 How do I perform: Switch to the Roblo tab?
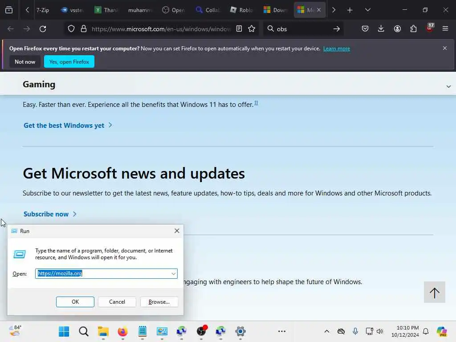pyautogui.click(x=242, y=10)
